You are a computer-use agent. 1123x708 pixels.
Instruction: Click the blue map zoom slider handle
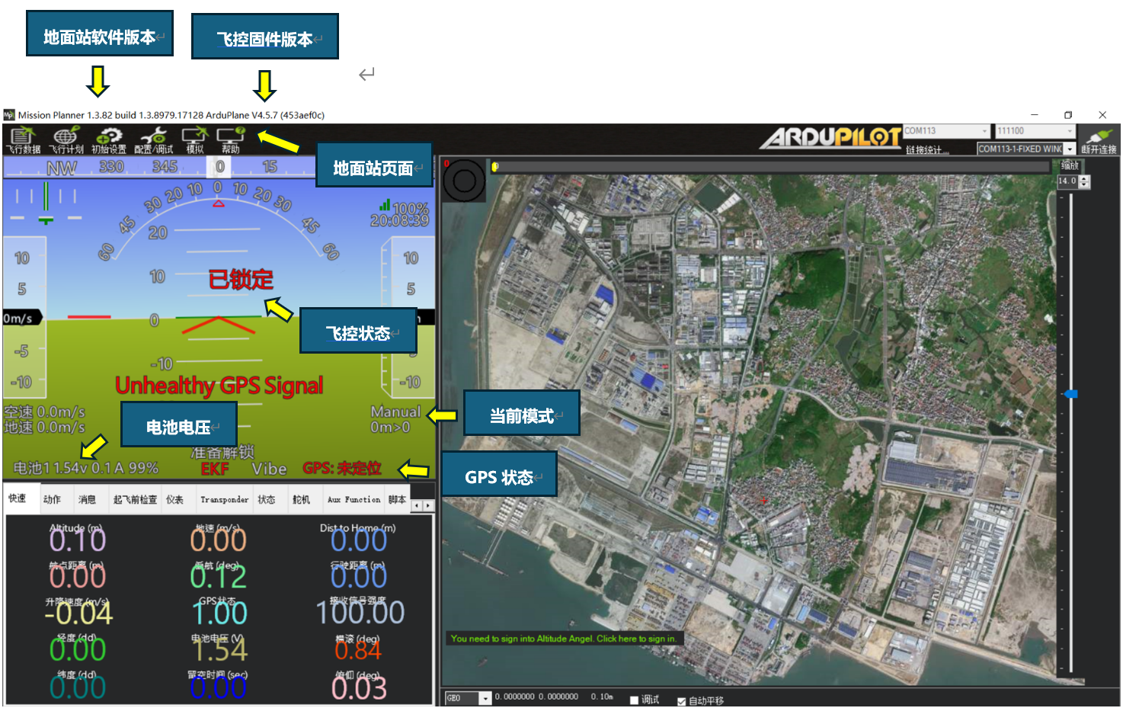(x=1070, y=394)
